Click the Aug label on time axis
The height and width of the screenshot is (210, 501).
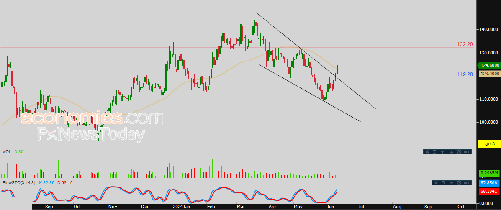[396, 207]
